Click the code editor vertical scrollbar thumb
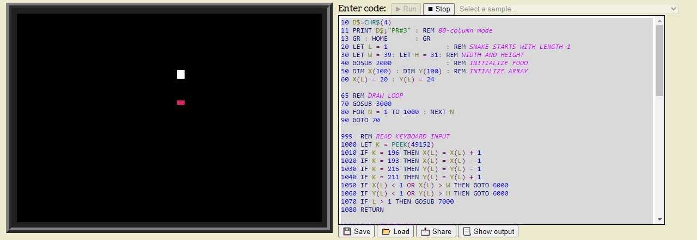The height and width of the screenshot is (240, 697). pos(660,60)
